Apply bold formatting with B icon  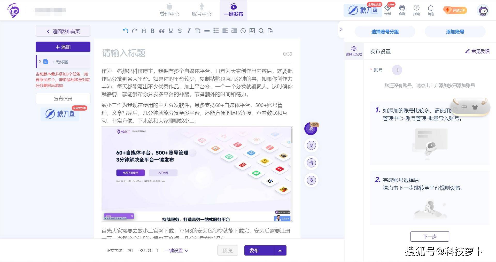pyautogui.click(x=153, y=31)
